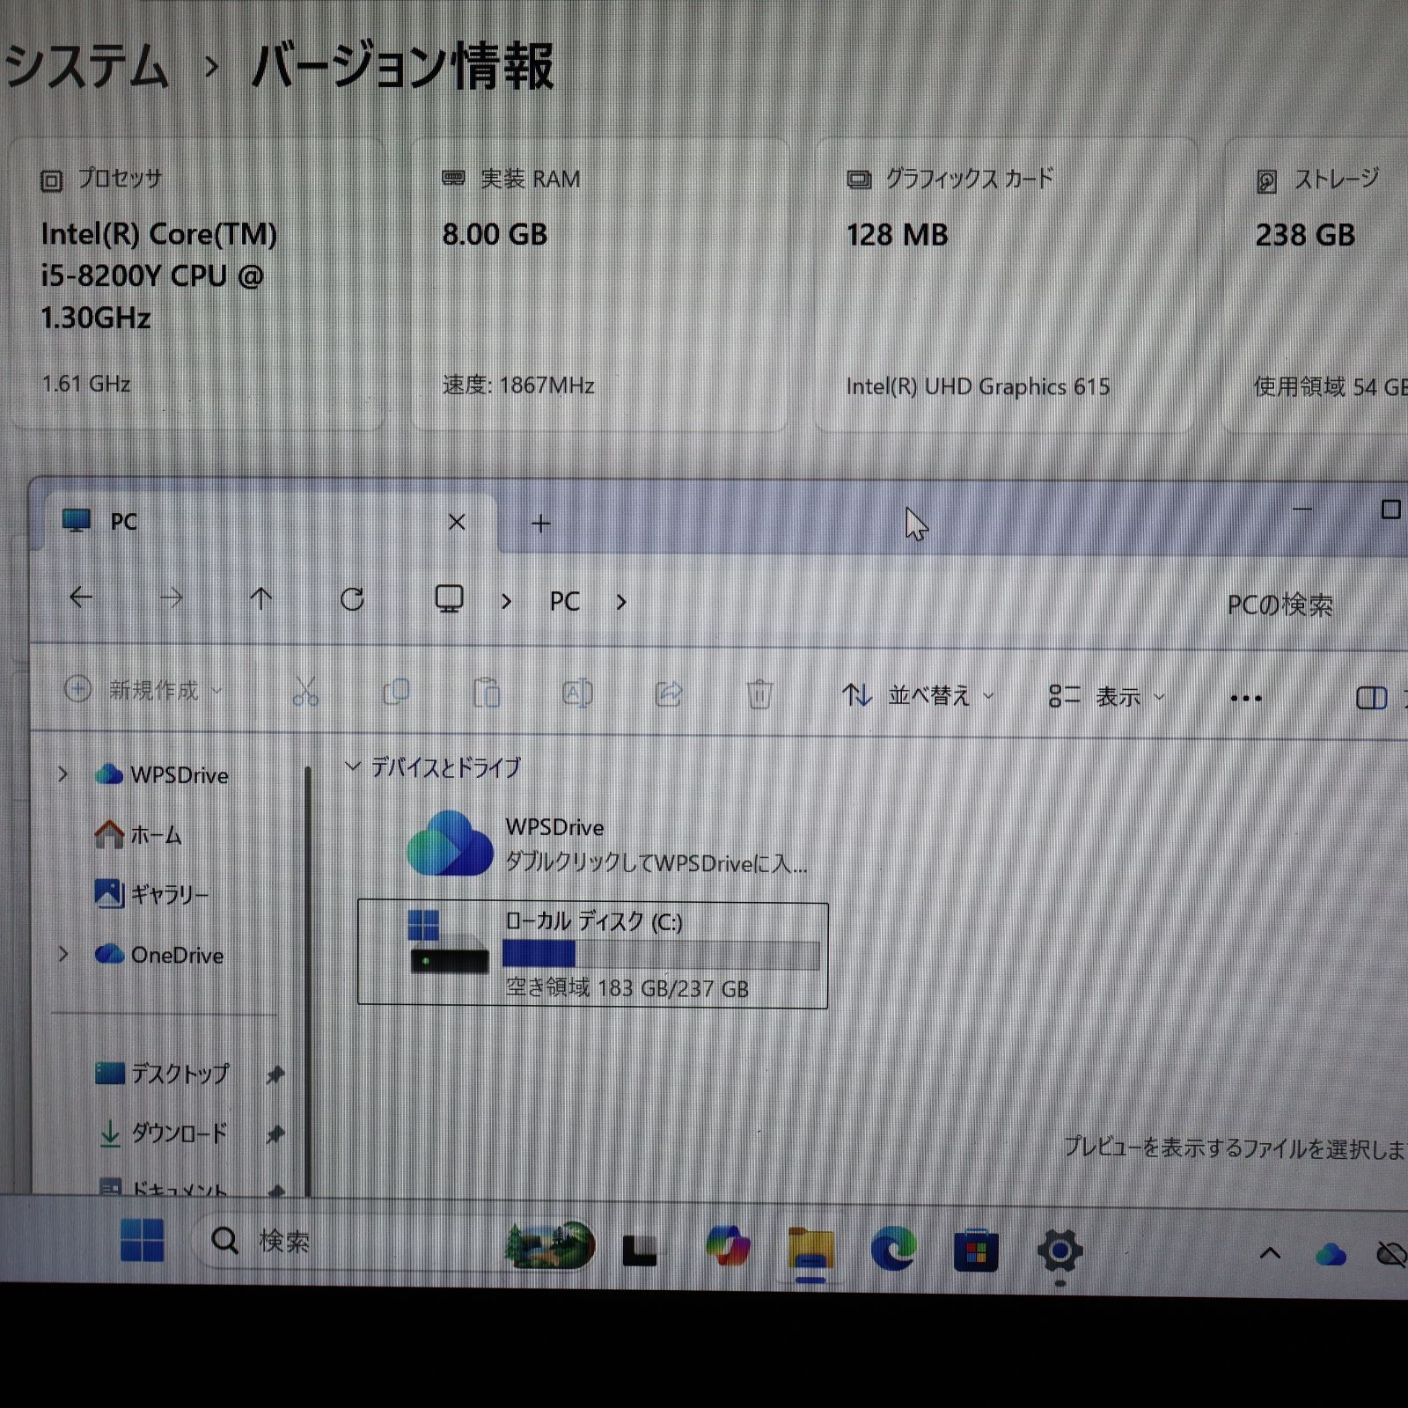Click the chevron before PC in address bar
The height and width of the screenshot is (1408, 1408).
(506, 602)
